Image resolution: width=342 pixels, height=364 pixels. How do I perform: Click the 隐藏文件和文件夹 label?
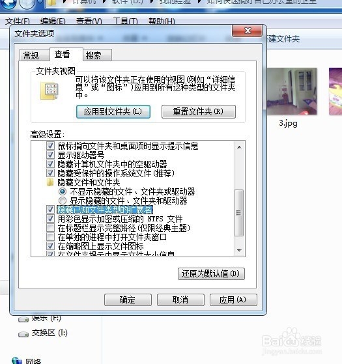(x=89, y=182)
